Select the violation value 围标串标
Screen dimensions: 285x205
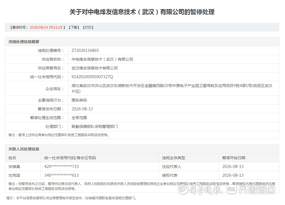click(x=79, y=100)
